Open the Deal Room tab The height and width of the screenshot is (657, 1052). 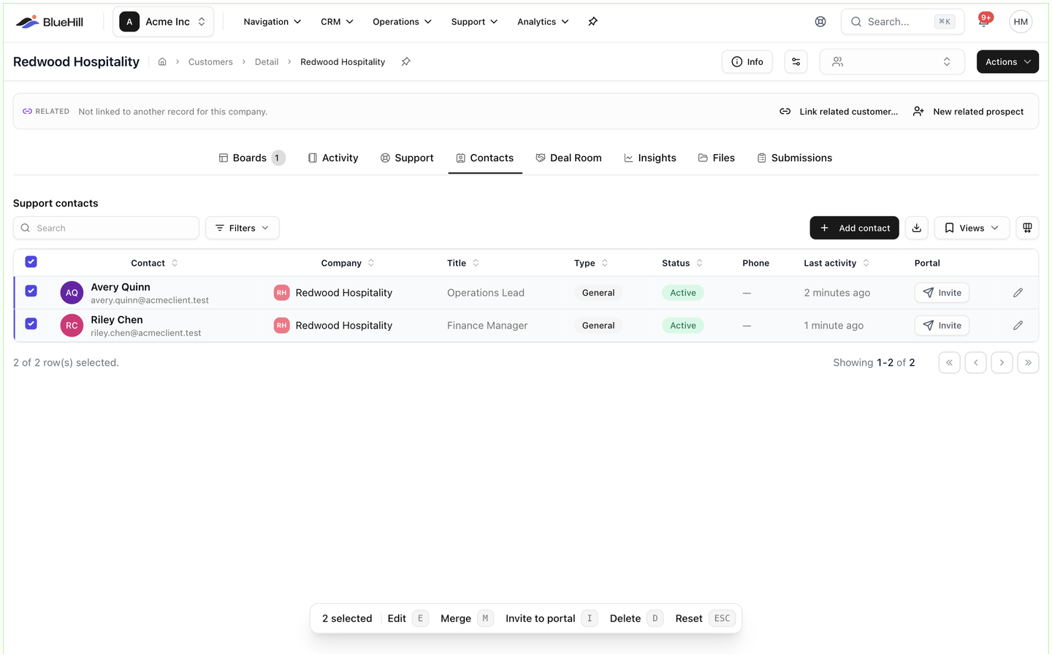point(568,158)
